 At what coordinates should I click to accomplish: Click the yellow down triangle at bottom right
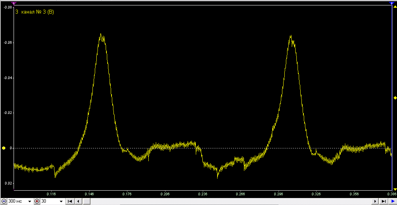395,189
